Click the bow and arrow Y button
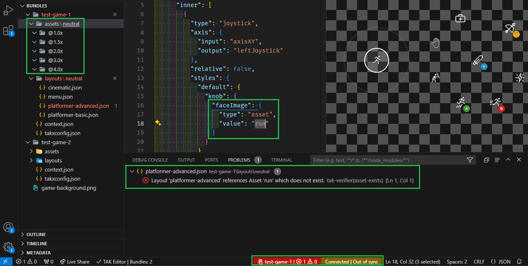 click(x=512, y=30)
